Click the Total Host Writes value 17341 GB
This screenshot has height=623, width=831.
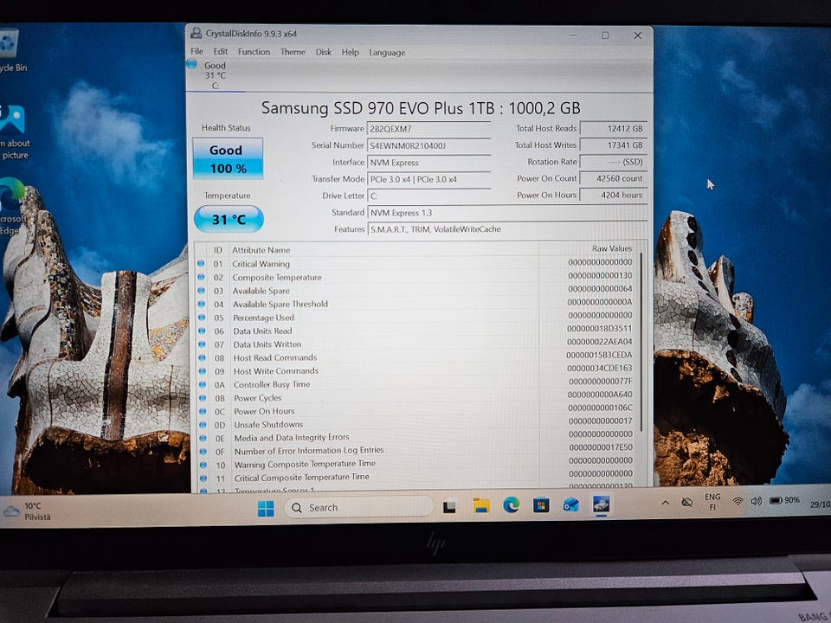[613, 145]
